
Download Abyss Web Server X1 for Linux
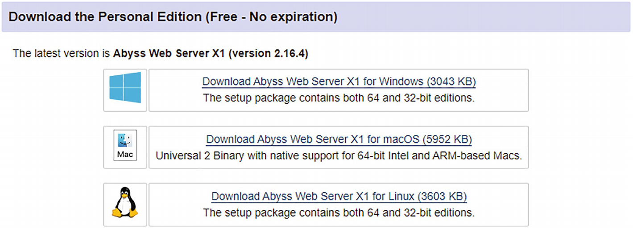313,196
